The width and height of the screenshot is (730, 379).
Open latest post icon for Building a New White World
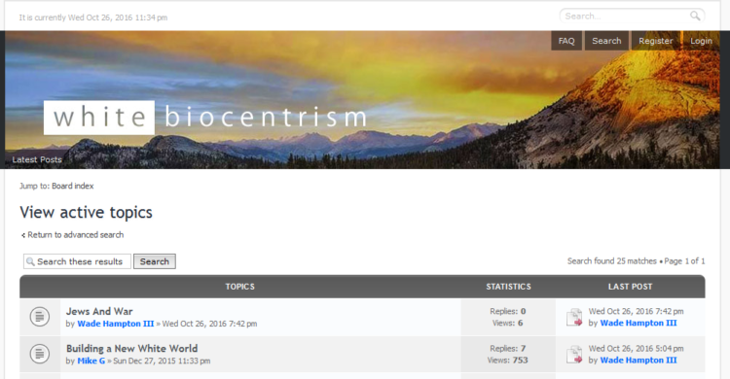click(574, 355)
